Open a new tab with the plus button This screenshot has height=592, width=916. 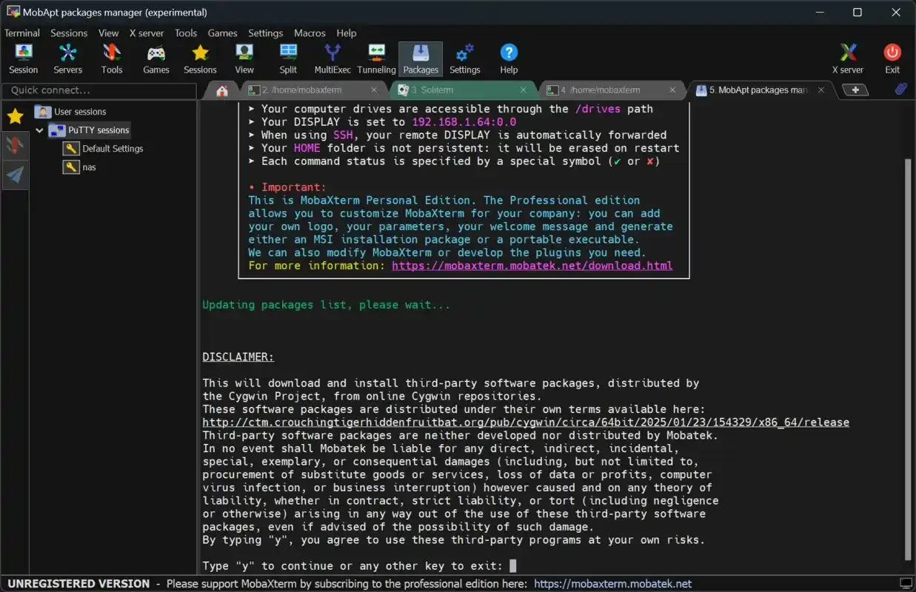tap(855, 90)
